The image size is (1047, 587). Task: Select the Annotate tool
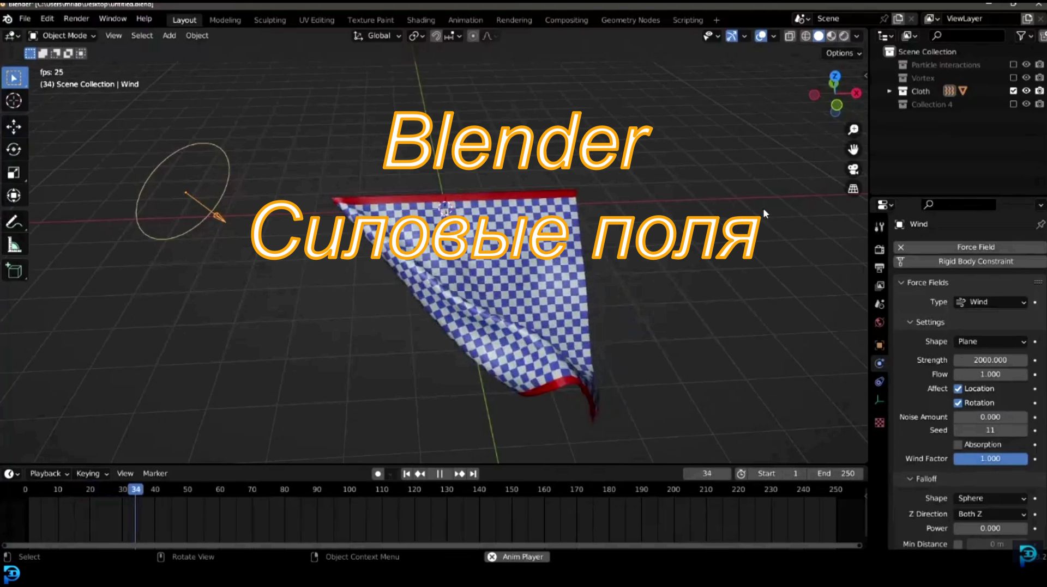pyautogui.click(x=14, y=222)
